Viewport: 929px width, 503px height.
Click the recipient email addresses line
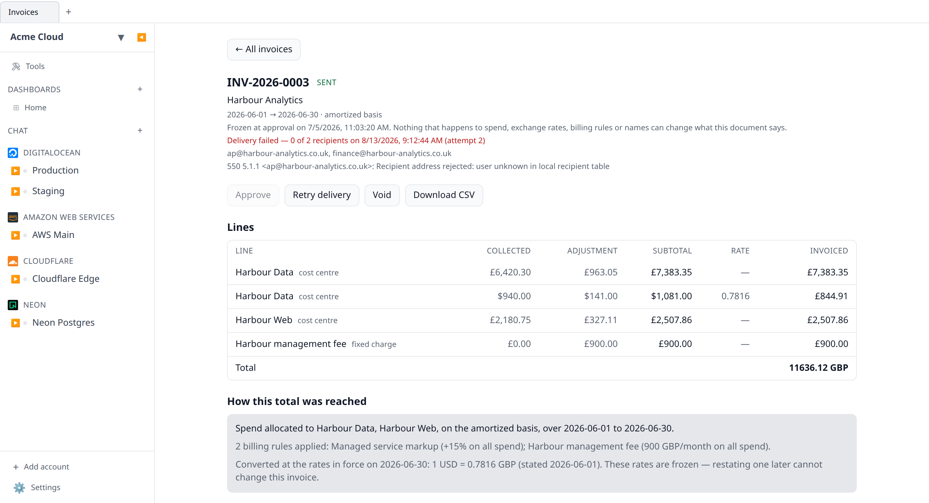click(x=339, y=153)
